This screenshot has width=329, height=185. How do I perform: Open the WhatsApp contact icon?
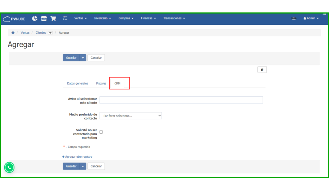(x=9, y=167)
